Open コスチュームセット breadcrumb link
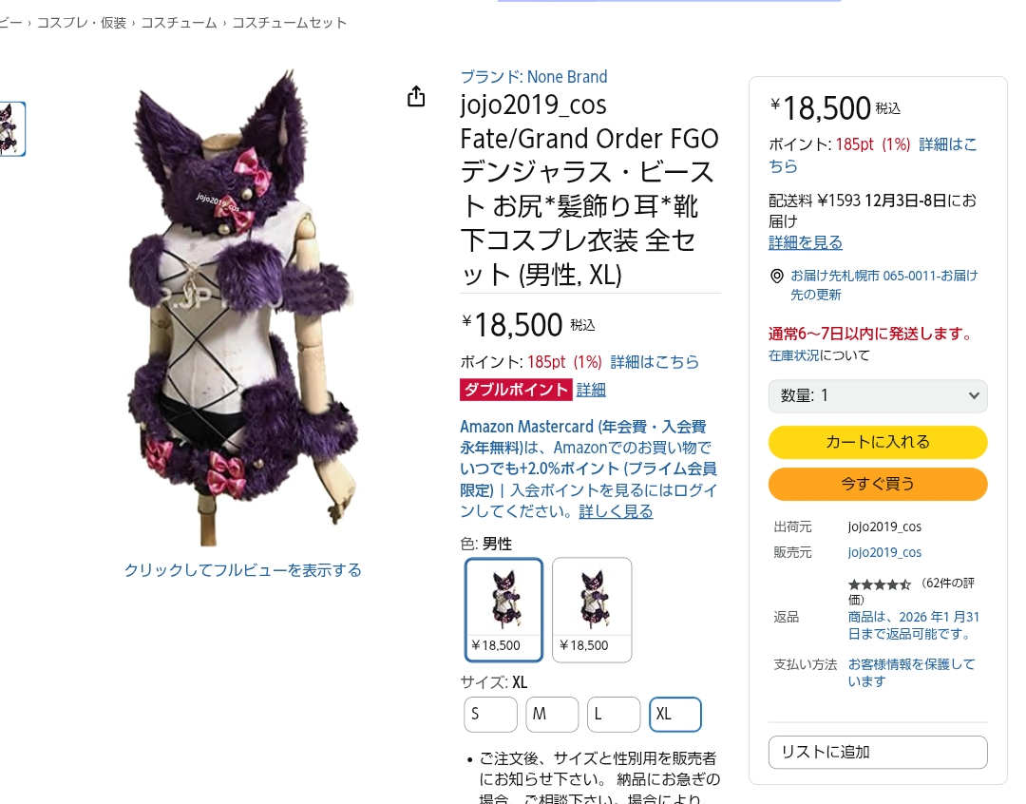This screenshot has height=804, width=1026. pos(289,23)
